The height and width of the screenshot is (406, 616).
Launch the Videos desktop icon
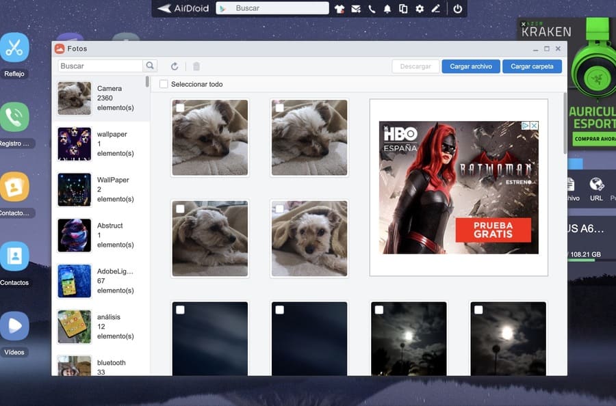14,326
